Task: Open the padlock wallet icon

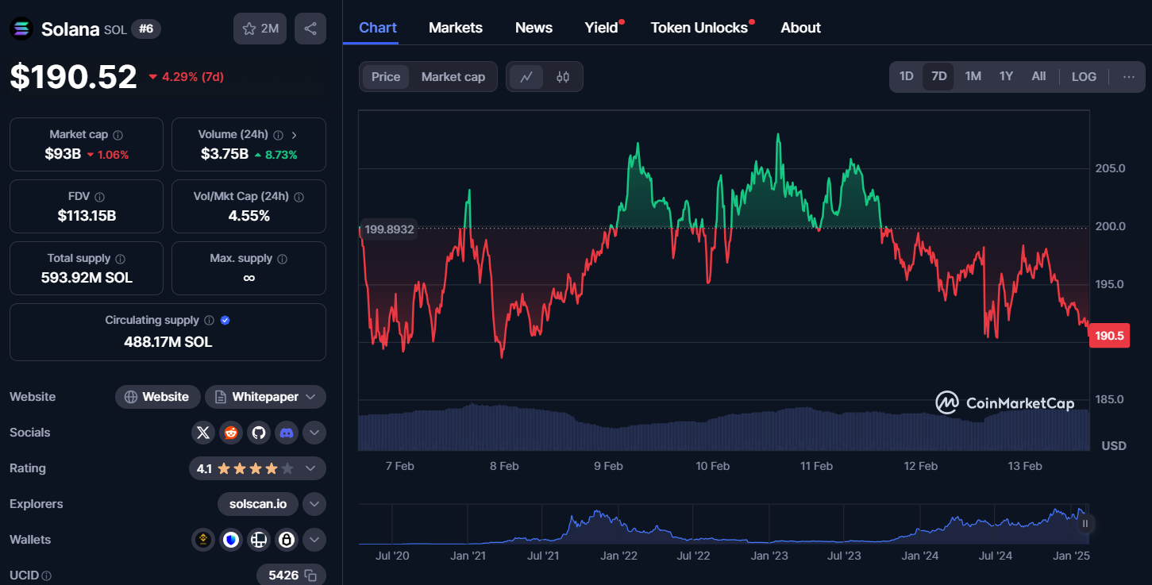Action: pos(286,540)
